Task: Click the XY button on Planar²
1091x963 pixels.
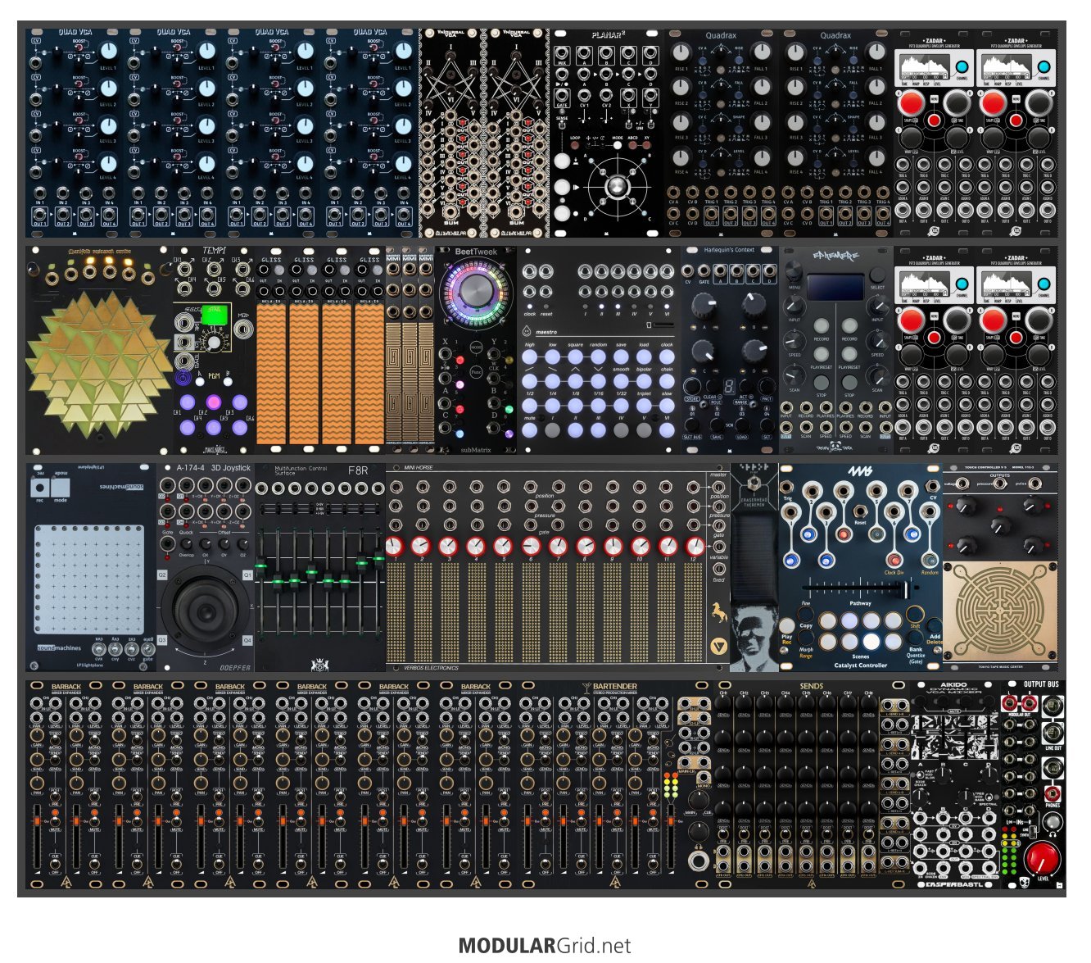Action: pos(647,145)
